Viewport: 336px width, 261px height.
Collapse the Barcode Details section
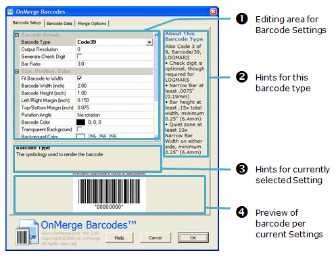(17, 35)
